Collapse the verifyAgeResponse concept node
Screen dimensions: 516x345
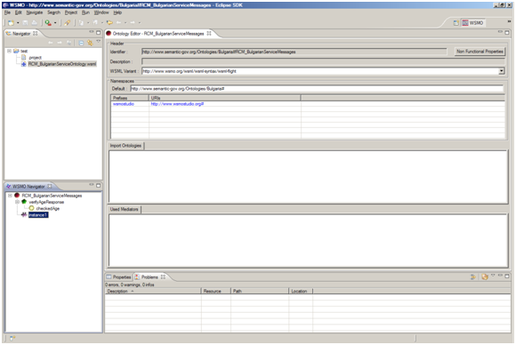[17, 202]
